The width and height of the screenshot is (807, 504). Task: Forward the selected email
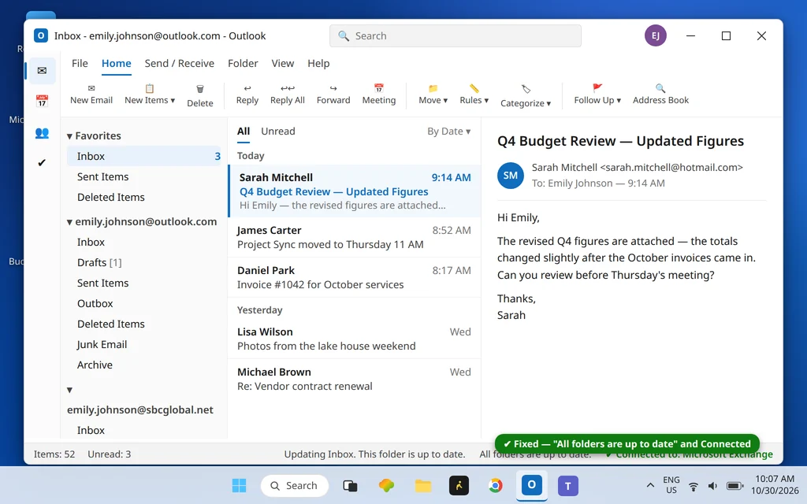click(333, 94)
